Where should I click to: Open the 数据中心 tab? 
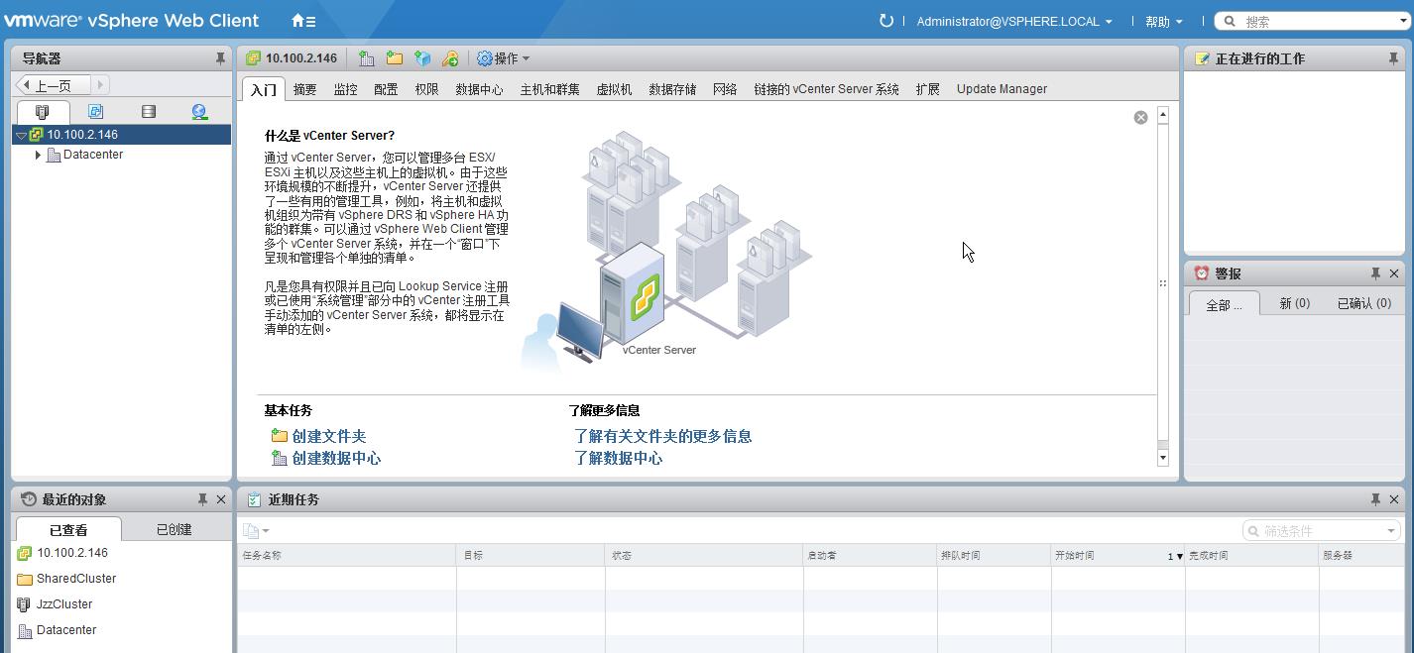[x=479, y=89]
